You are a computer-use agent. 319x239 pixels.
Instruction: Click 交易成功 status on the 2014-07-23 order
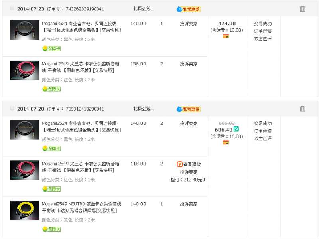(263, 24)
